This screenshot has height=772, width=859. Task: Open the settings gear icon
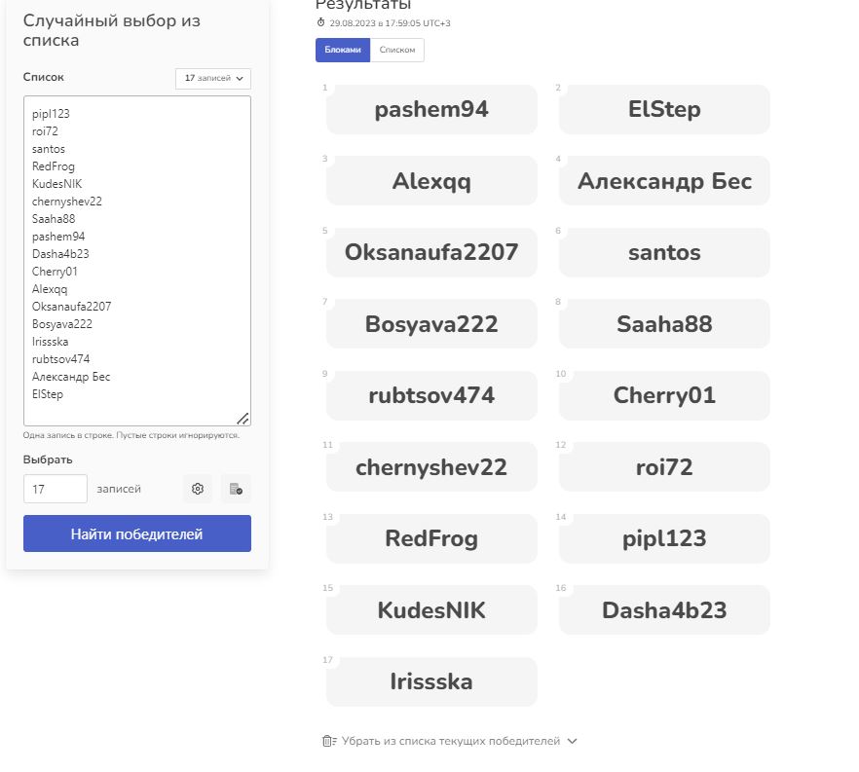tap(198, 489)
